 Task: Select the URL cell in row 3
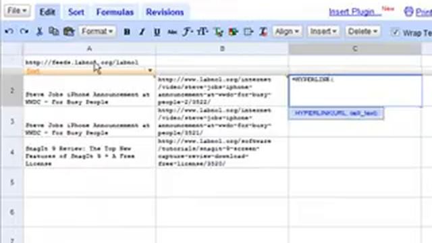click(222, 122)
